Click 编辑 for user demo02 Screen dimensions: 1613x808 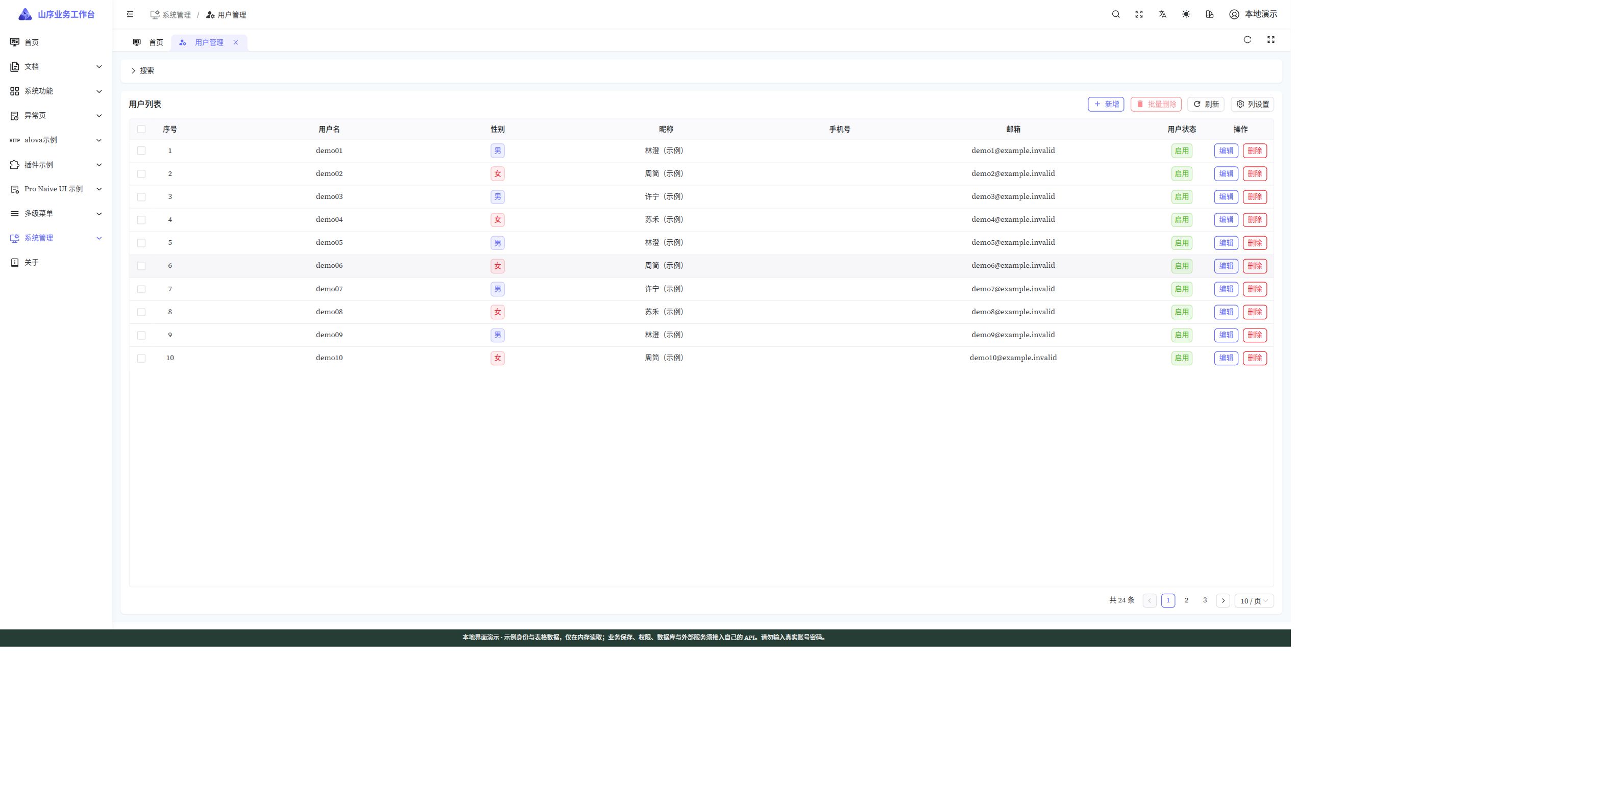(x=1226, y=174)
